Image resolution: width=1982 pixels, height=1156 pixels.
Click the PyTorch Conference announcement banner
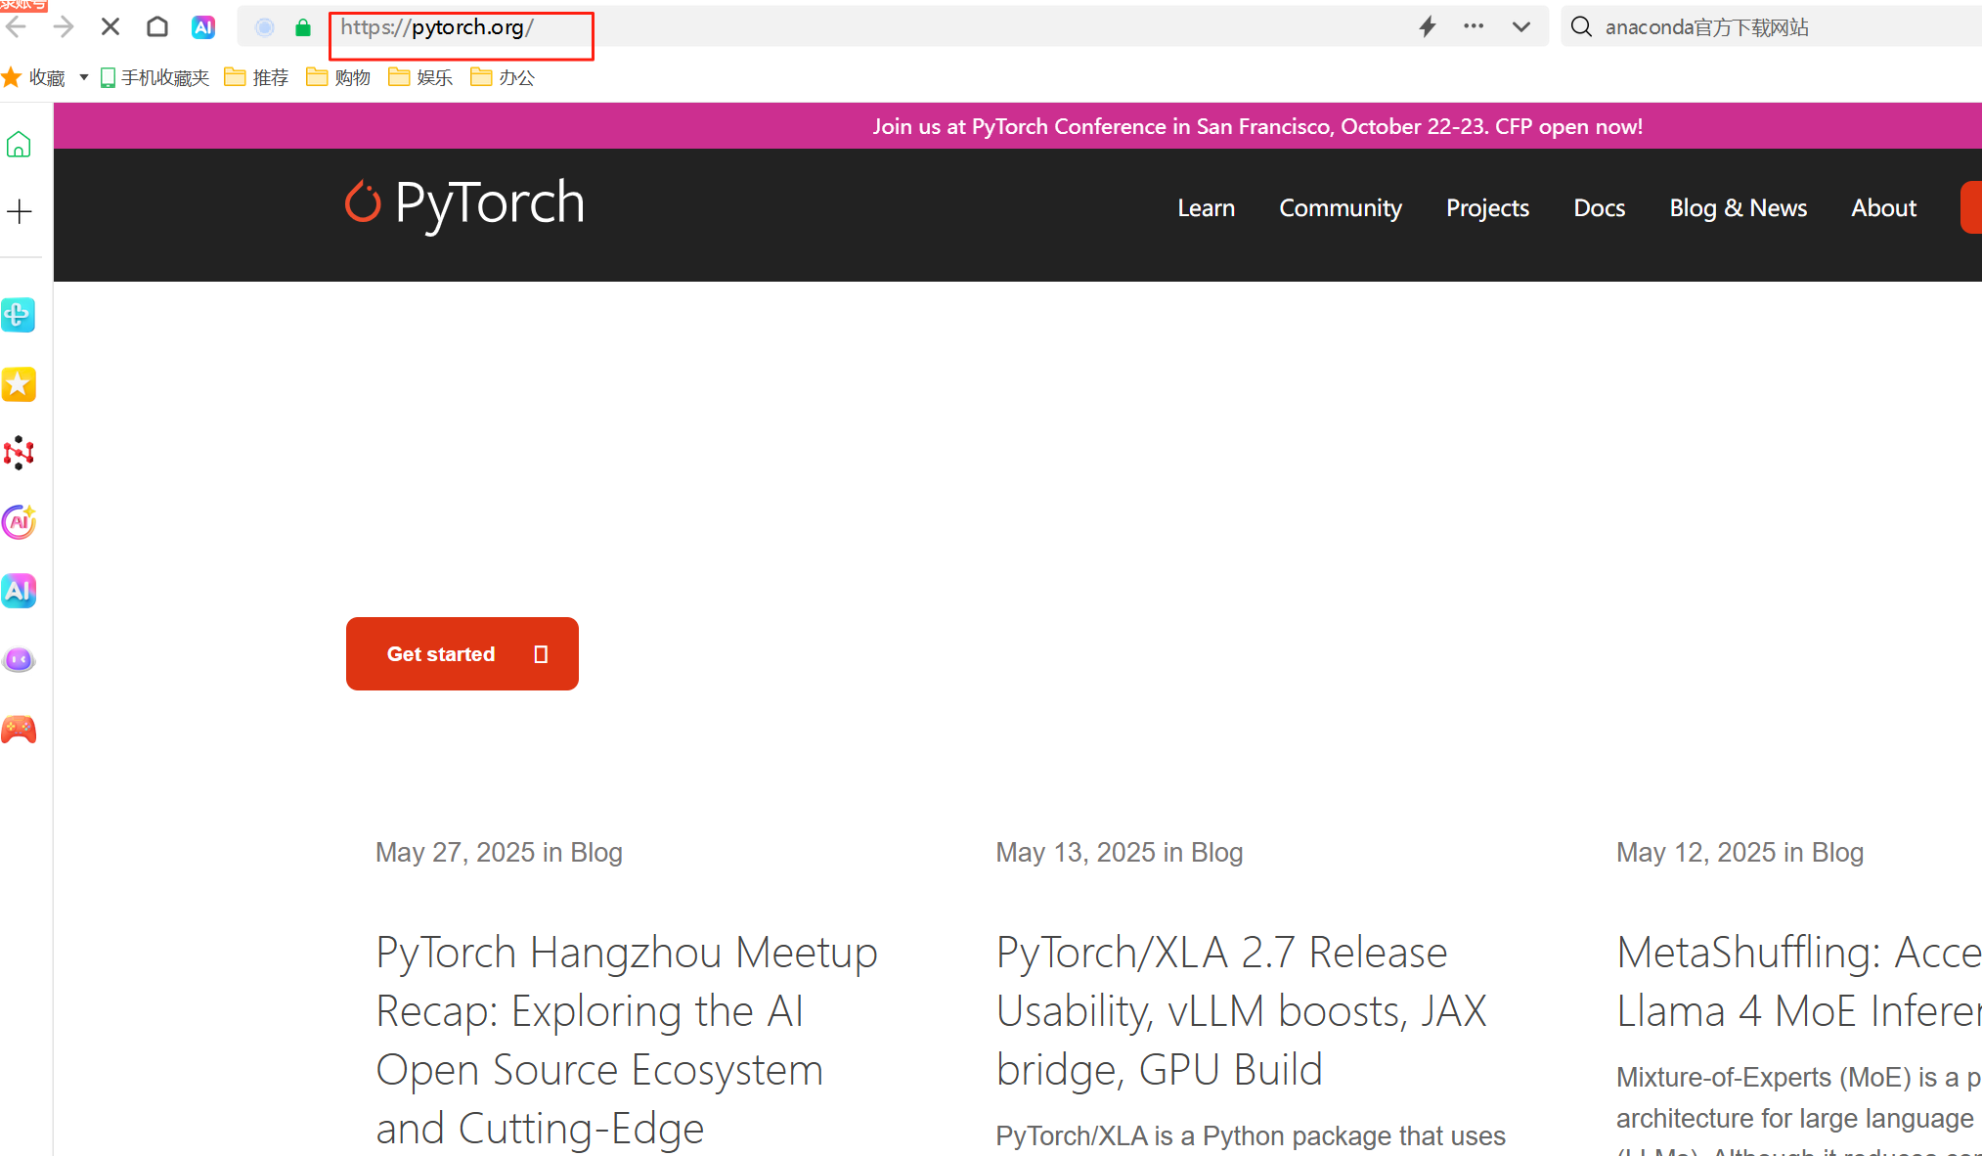pos(1257,126)
